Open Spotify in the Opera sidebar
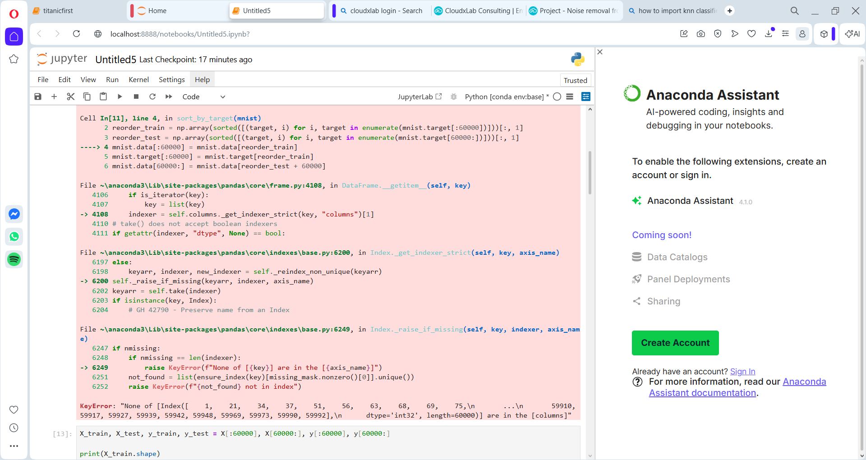866x460 pixels. 14,259
